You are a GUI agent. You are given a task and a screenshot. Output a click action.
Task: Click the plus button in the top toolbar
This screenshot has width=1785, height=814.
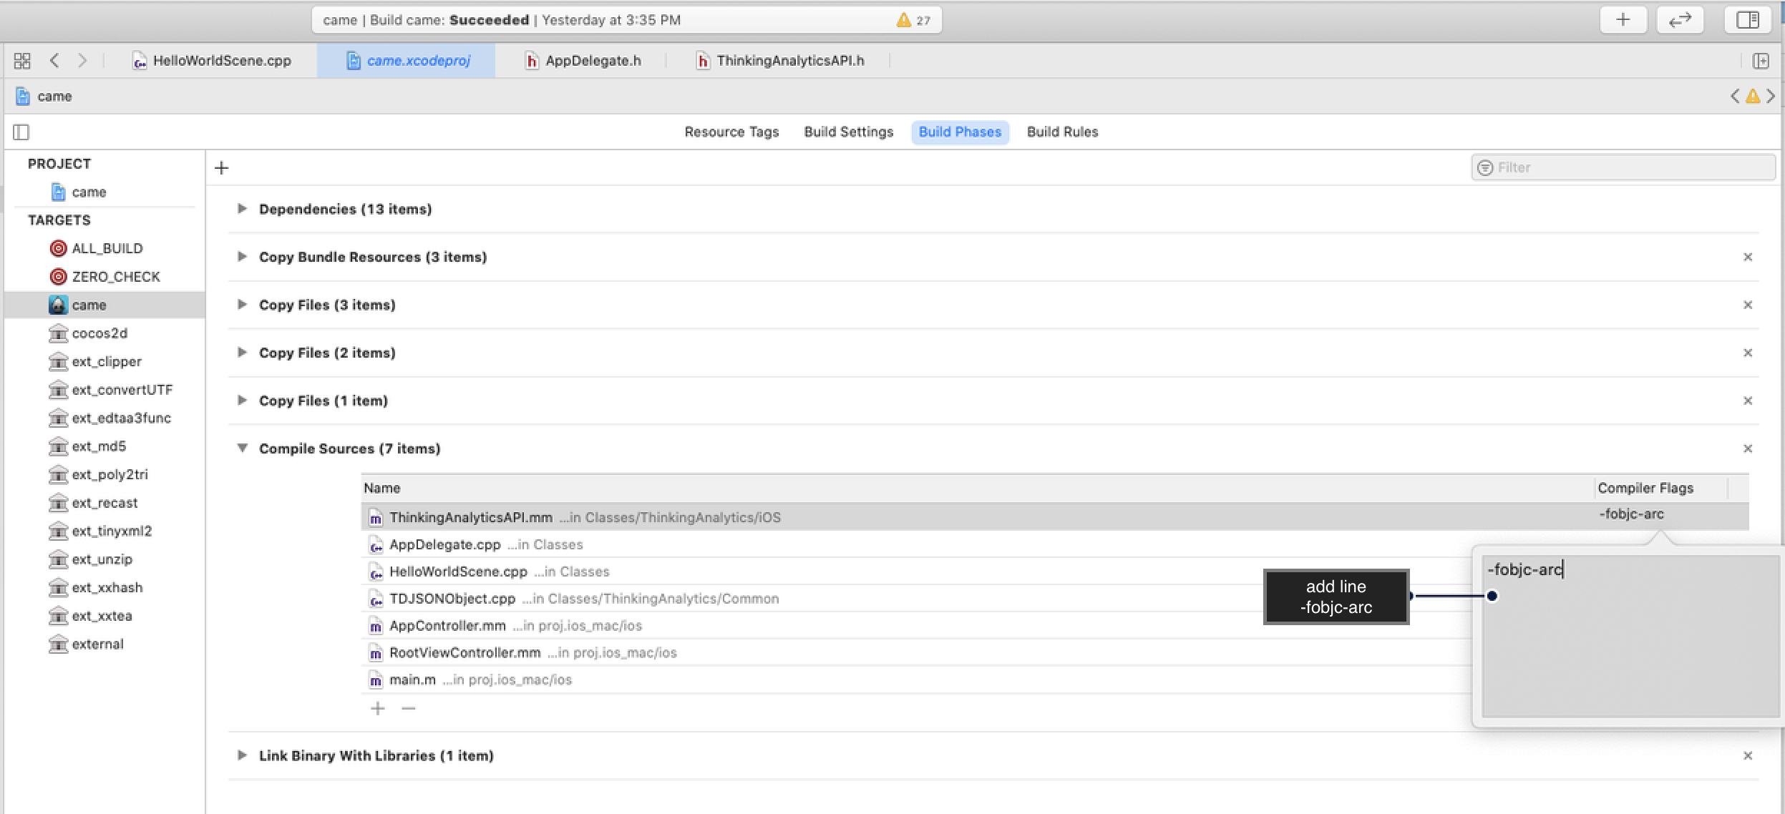click(1623, 19)
